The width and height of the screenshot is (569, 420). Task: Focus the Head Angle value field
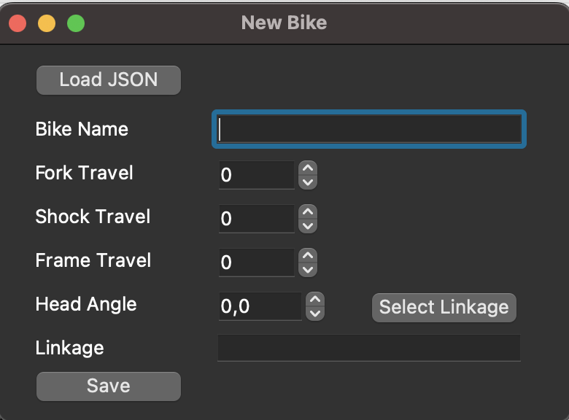tap(260, 306)
